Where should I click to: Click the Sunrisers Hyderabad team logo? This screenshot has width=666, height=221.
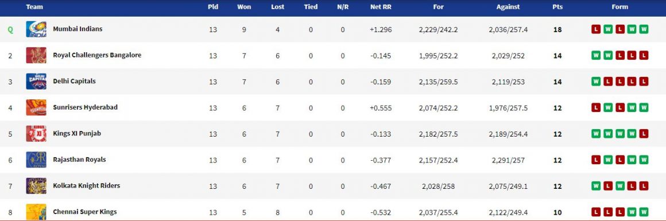[x=36, y=107]
